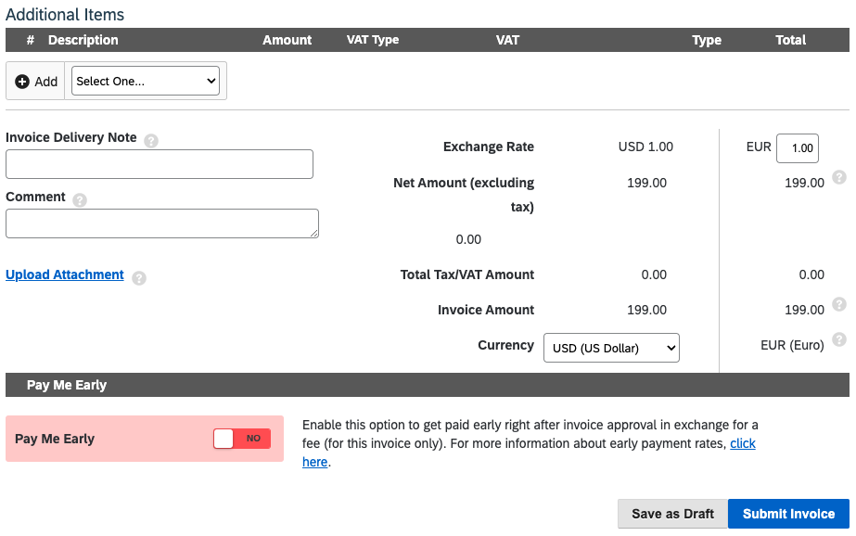The width and height of the screenshot is (856, 536).
Task: Click the help icon next to Comment
Action: tap(80, 198)
